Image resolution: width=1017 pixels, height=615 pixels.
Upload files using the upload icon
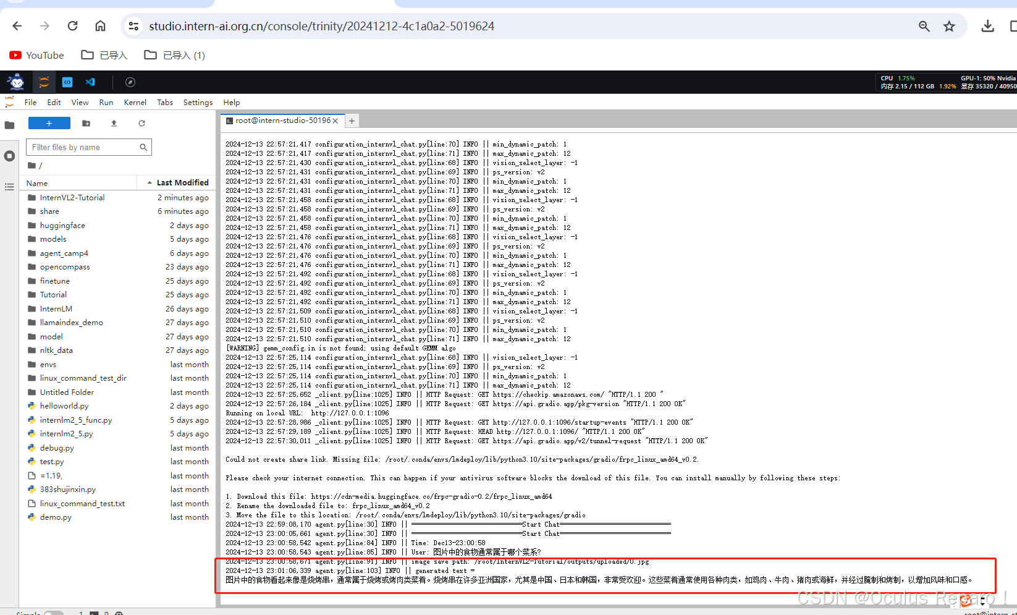click(x=114, y=123)
